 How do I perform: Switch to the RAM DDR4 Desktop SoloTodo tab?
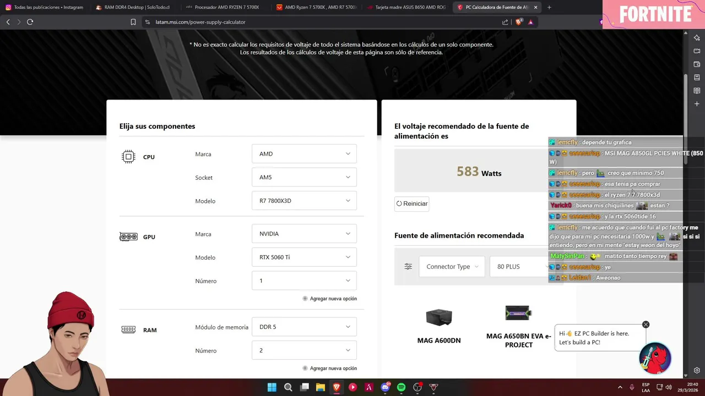coord(135,7)
